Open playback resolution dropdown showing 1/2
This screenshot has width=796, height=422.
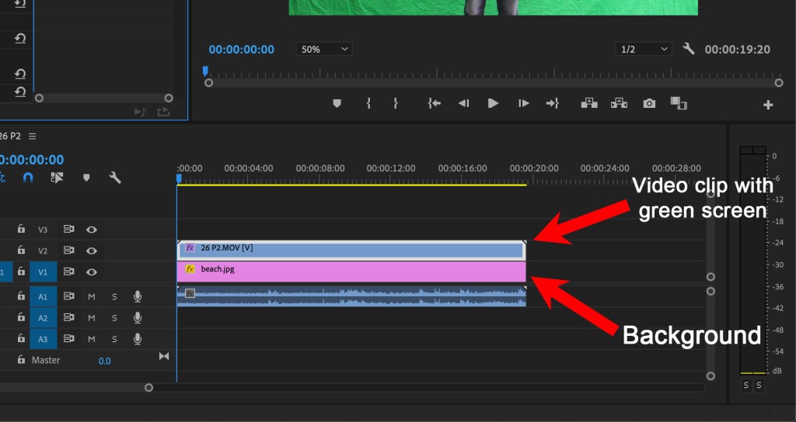pyautogui.click(x=643, y=49)
